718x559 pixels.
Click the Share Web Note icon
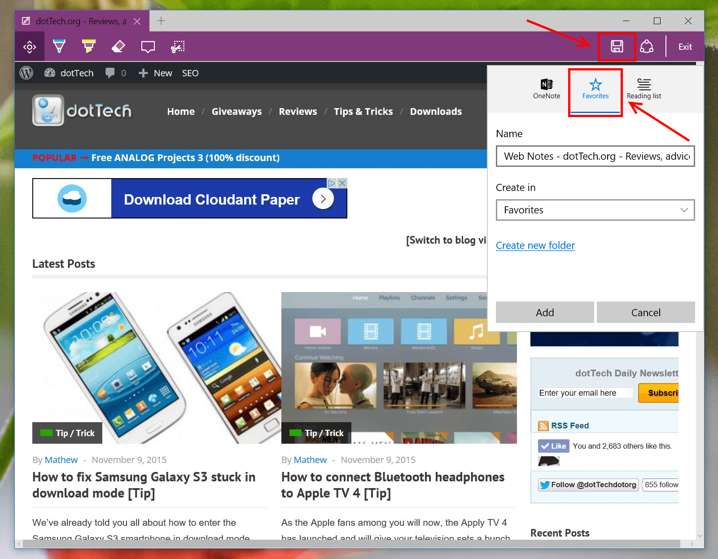(x=647, y=47)
